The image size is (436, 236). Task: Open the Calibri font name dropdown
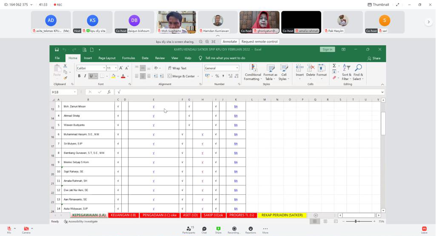click(91, 68)
